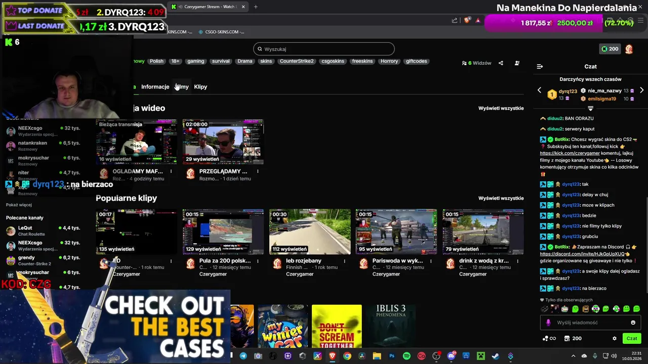648x364 pixels.
Task: Select the Polish tag
Action: point(156,61)
